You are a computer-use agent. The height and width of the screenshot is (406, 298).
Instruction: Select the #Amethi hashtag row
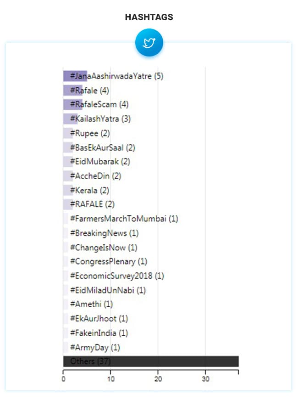pyautogui.click(x=91, y=304)
